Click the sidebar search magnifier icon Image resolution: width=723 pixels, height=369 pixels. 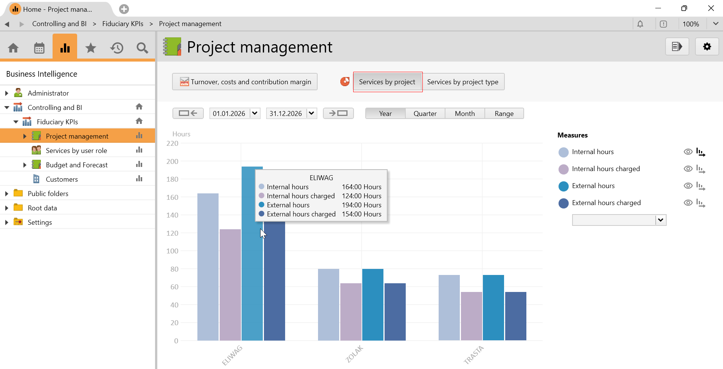(x=142, y=48)
